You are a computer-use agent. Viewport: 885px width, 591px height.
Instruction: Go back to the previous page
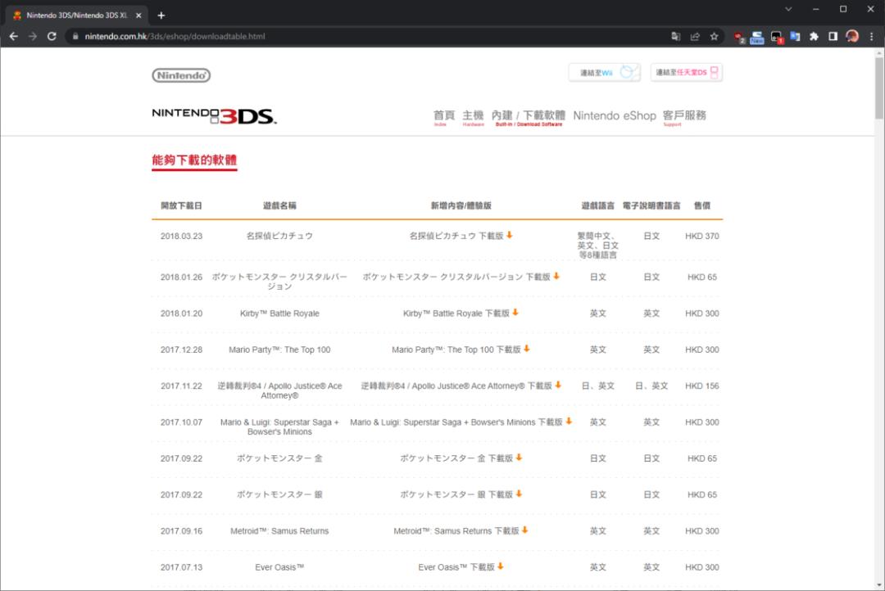(x=14, y=36)
